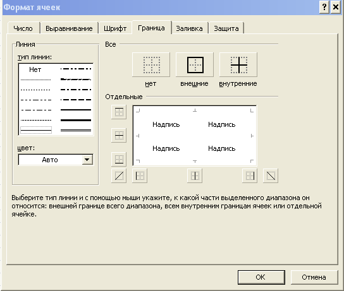Toggle diagonal up border icon
Viewport: 344px width, 291px height.
pos(119,175)
